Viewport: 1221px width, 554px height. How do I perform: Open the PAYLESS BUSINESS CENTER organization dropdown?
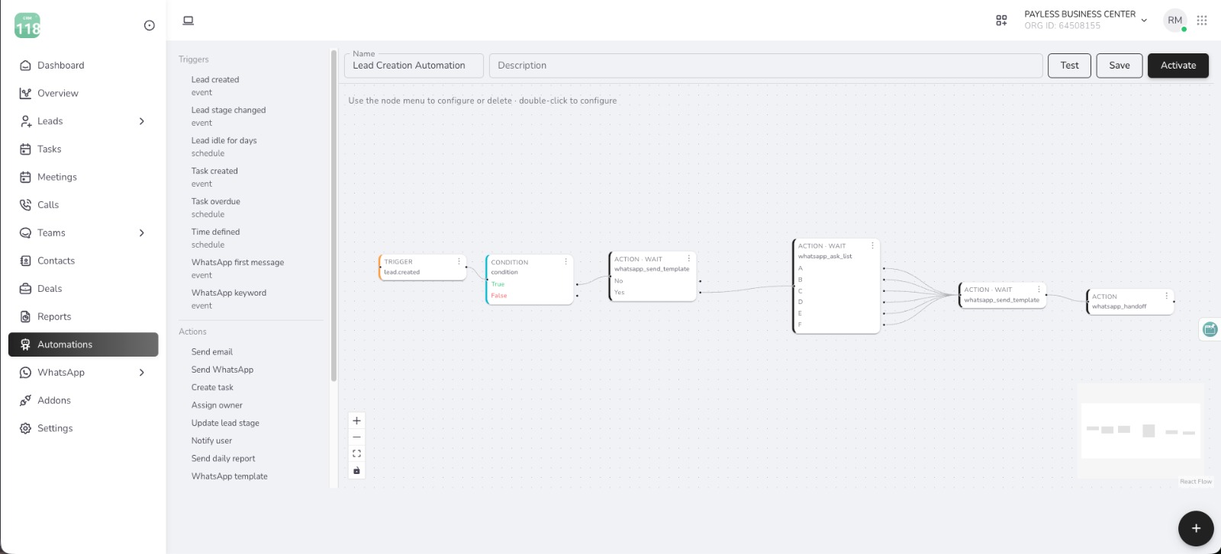tap(1086, 20)
